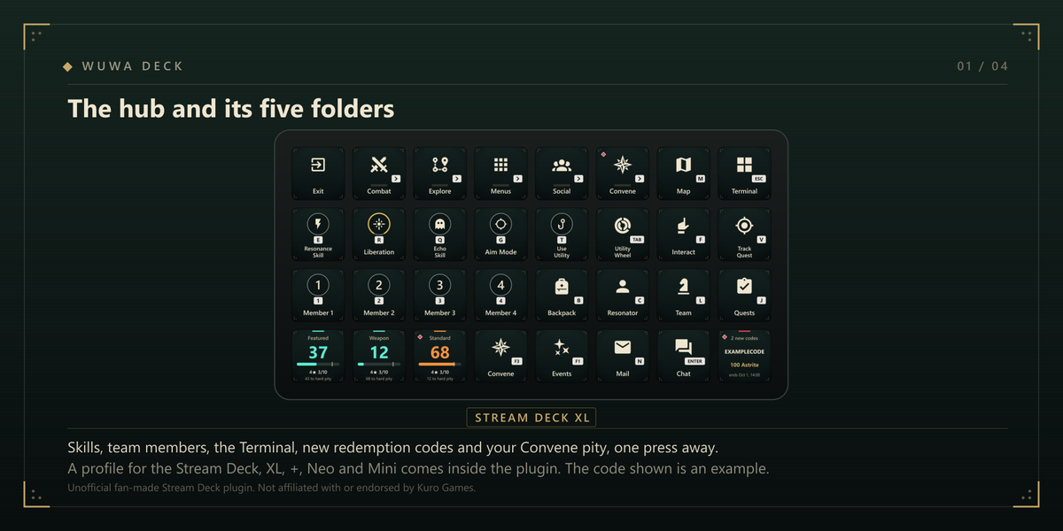Click the EXAMPLECODE redemption code key
This screenshot has width=1063, height=531.
coord(744,356)
